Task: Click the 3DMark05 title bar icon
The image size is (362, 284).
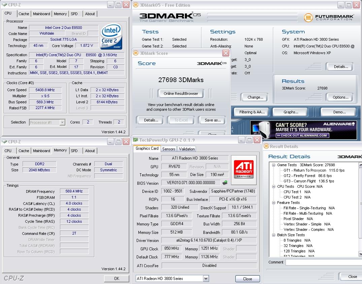Action: click(136, 5)
